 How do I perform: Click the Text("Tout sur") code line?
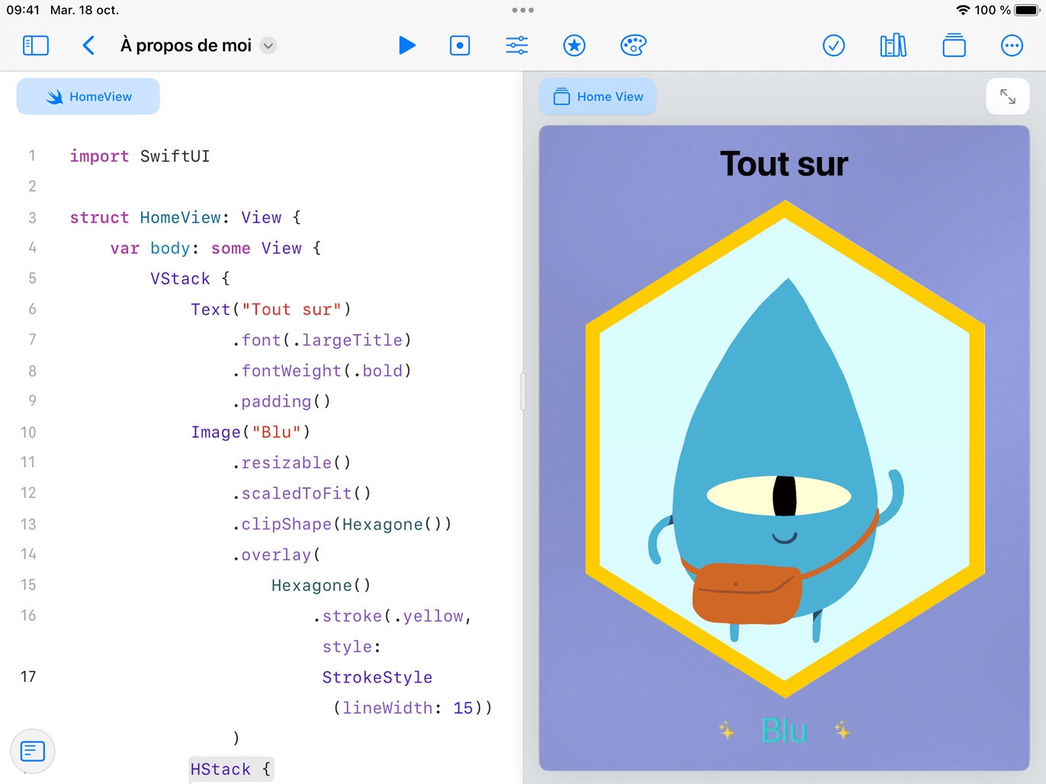pyautogui.click(x=271, y=310)
